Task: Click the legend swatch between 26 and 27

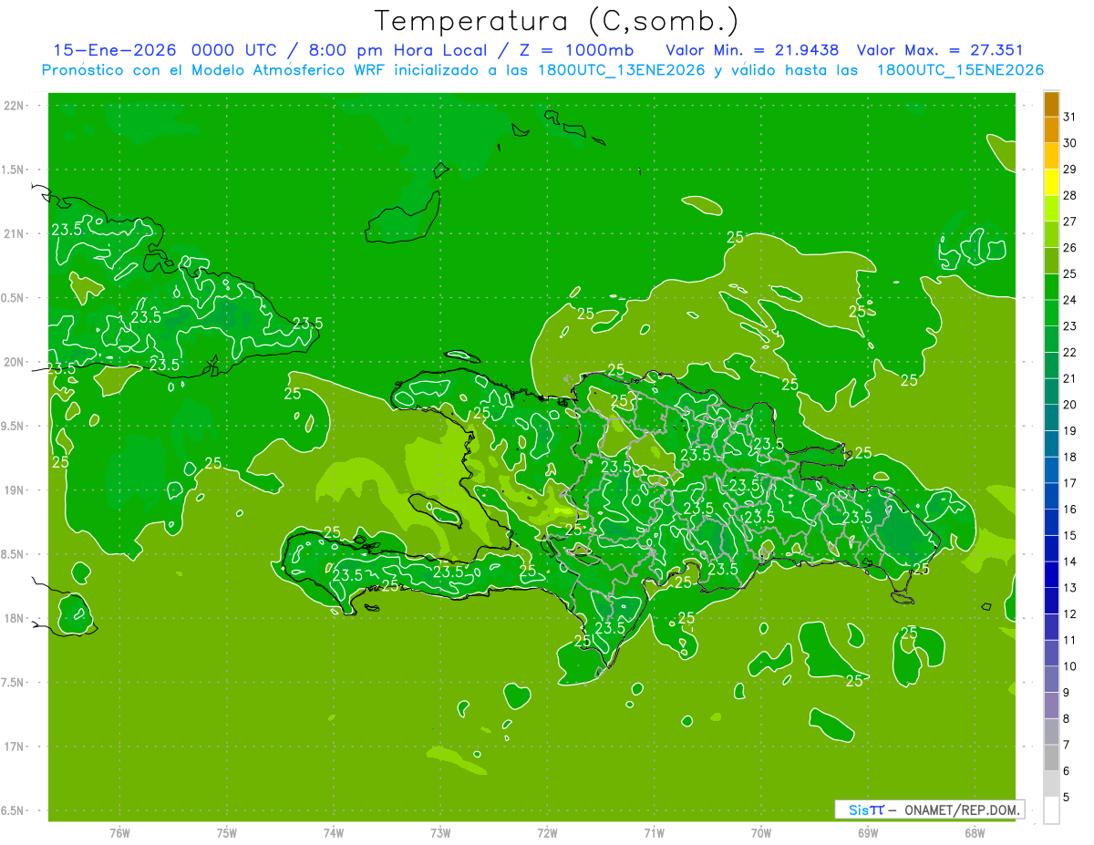Action: [x=1051, y=235]
